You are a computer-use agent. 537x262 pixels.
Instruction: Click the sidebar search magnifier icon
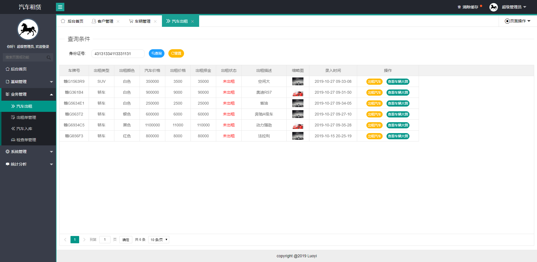point(49,57)
